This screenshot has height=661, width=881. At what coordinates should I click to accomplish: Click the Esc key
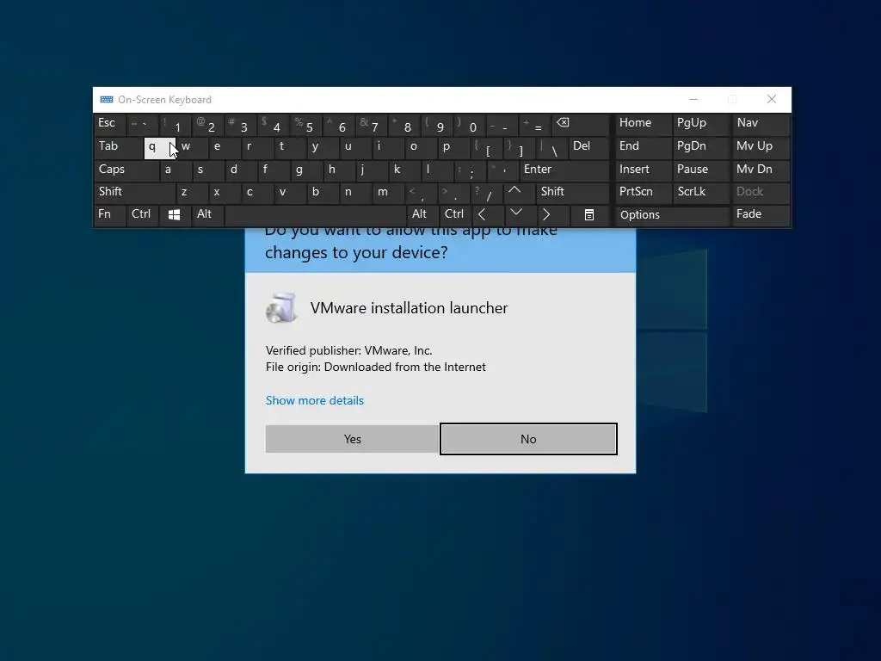109,124
